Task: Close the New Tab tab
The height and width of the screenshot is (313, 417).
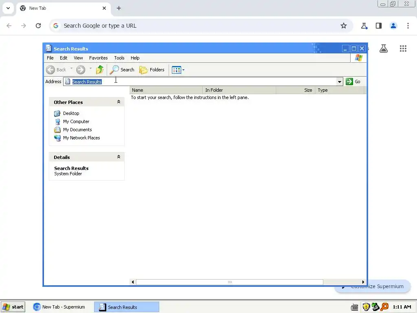Action: click(104, 8)
